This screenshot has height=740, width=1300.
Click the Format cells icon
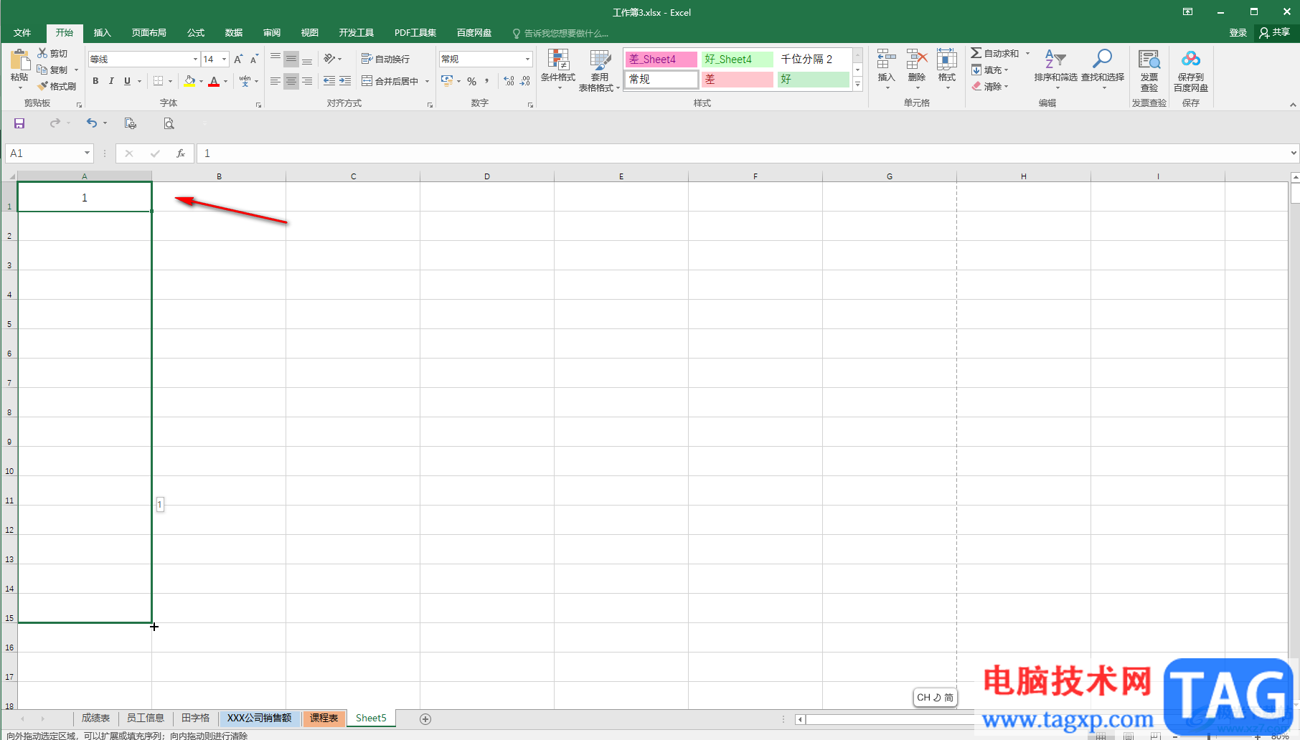(947, 60)
